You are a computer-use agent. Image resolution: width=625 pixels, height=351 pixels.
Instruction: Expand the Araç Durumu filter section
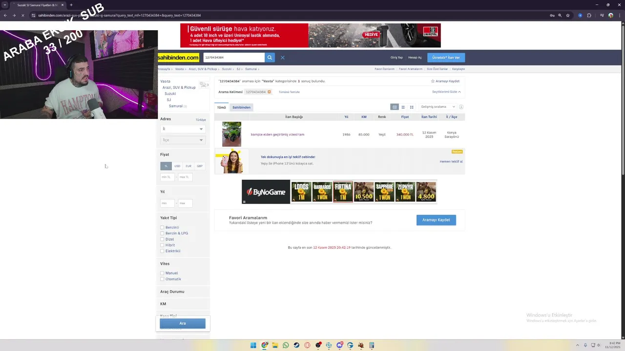[172, 292]
